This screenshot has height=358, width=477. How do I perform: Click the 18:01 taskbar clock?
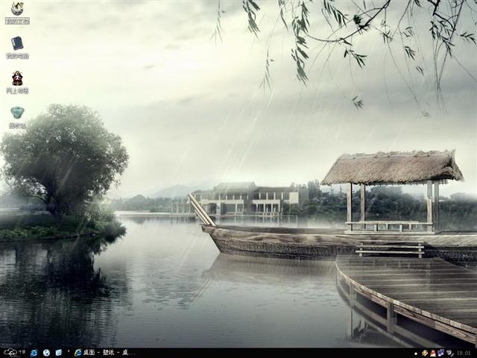click(464, 353)
